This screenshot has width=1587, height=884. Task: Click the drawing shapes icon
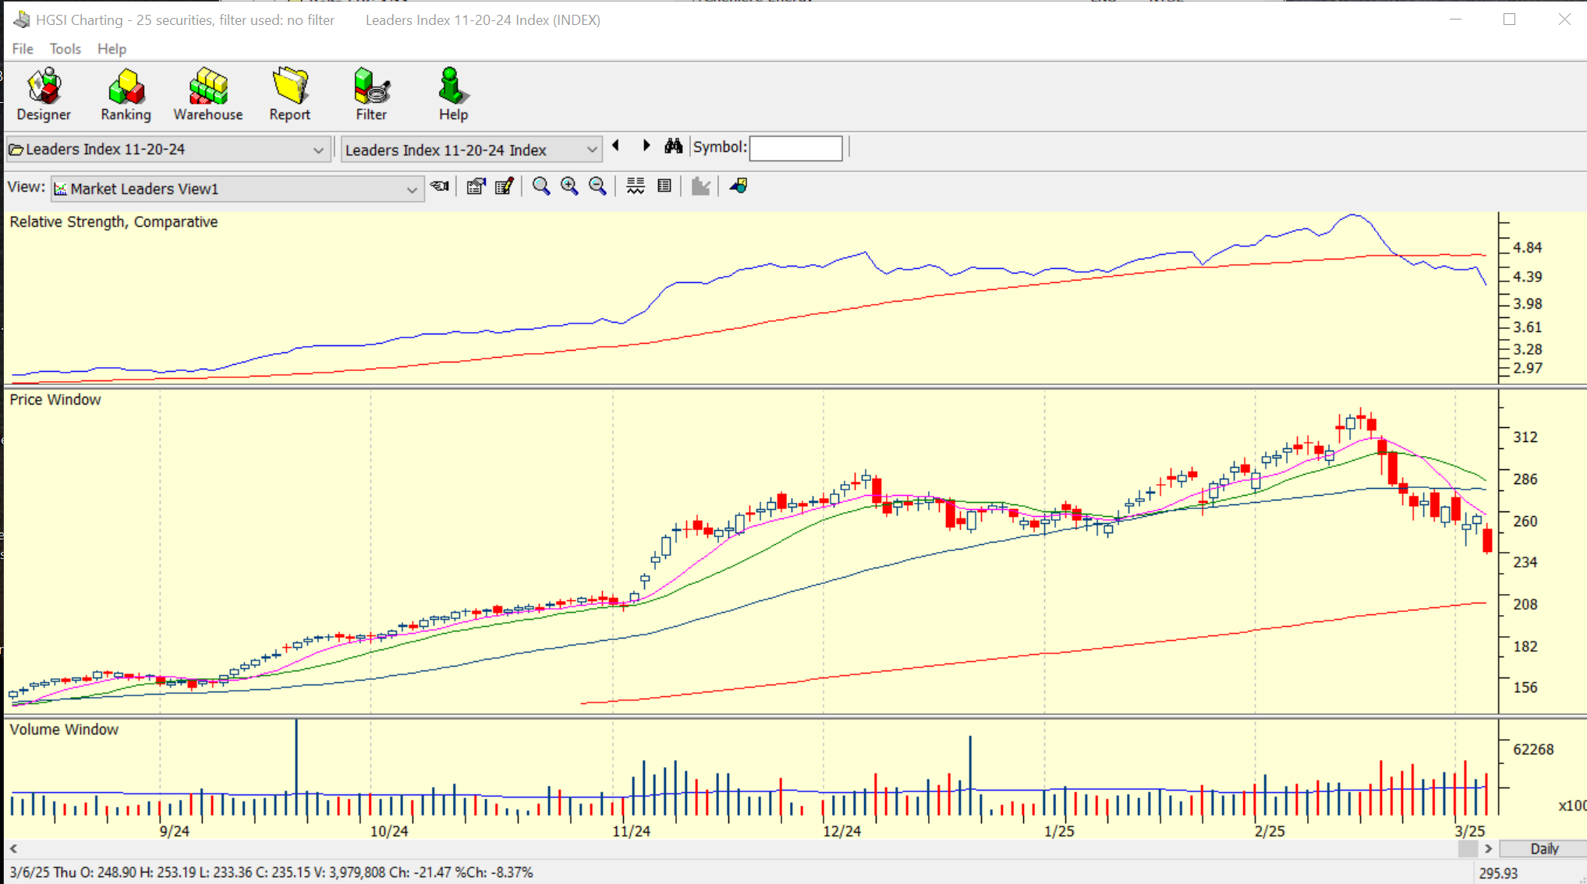point(739,186)
